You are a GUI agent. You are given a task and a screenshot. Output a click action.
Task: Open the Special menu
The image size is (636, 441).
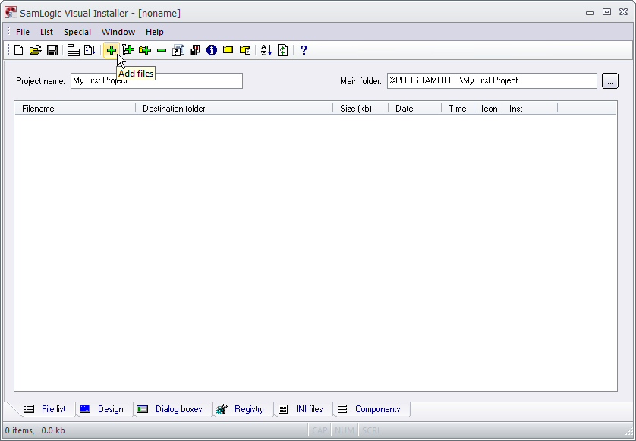tap(77, 32)
